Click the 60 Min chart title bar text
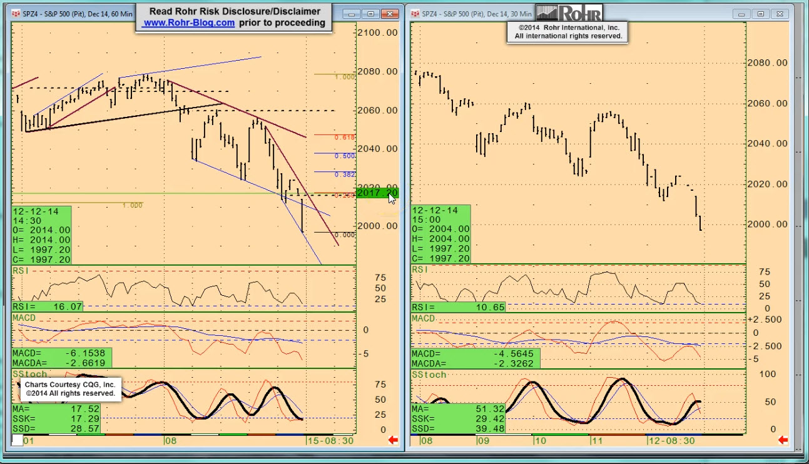This screenshot has width=809, height=464. point(75,13)
